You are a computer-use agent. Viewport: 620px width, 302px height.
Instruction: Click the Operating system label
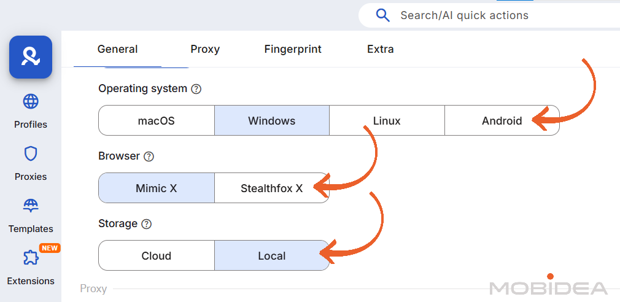pyautogui.click(x=143, y=88)
